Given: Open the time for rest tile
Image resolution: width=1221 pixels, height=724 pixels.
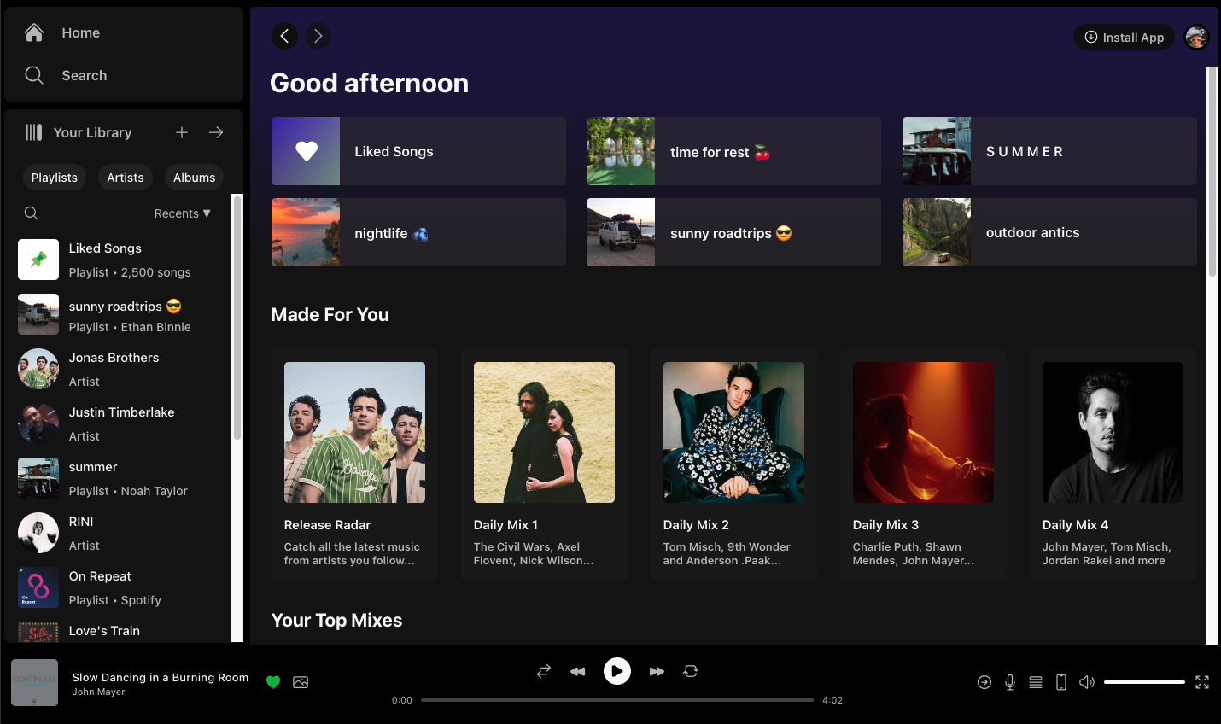Looking at the screenshot, I should (x=733, y=151).
